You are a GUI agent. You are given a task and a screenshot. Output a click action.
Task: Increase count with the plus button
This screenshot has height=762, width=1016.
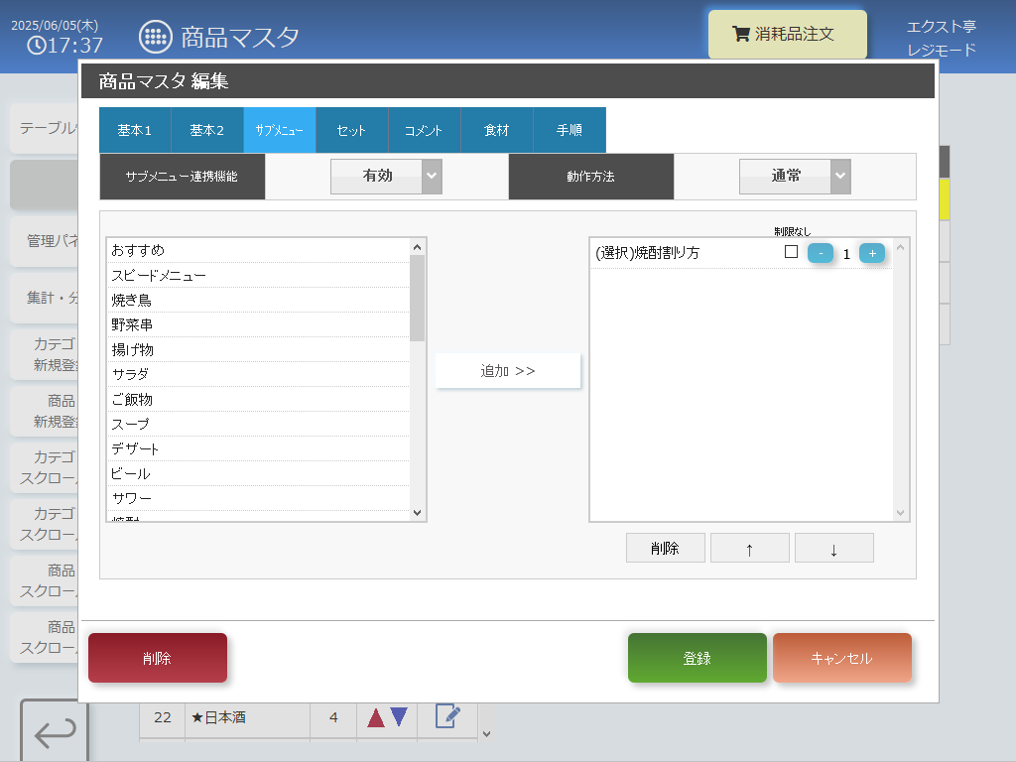coord(872,253)
